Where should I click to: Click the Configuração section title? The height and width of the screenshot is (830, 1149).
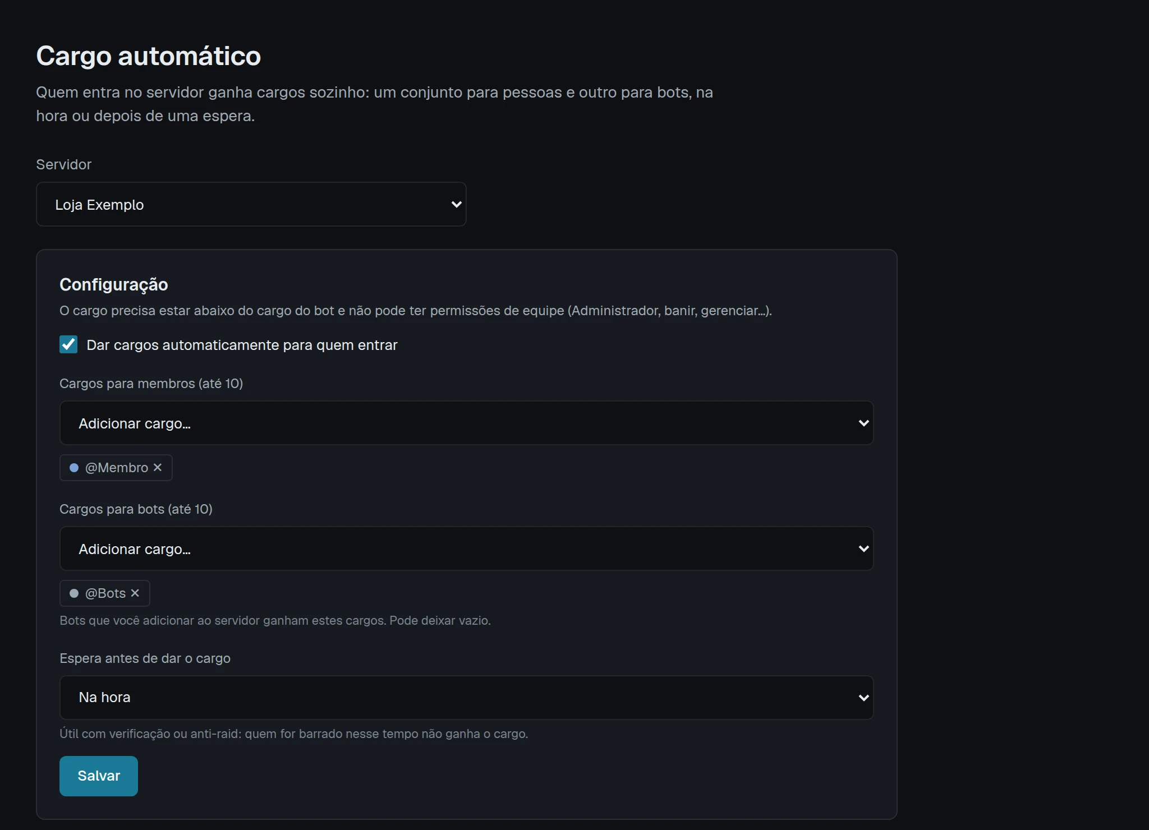pos(114,284)
